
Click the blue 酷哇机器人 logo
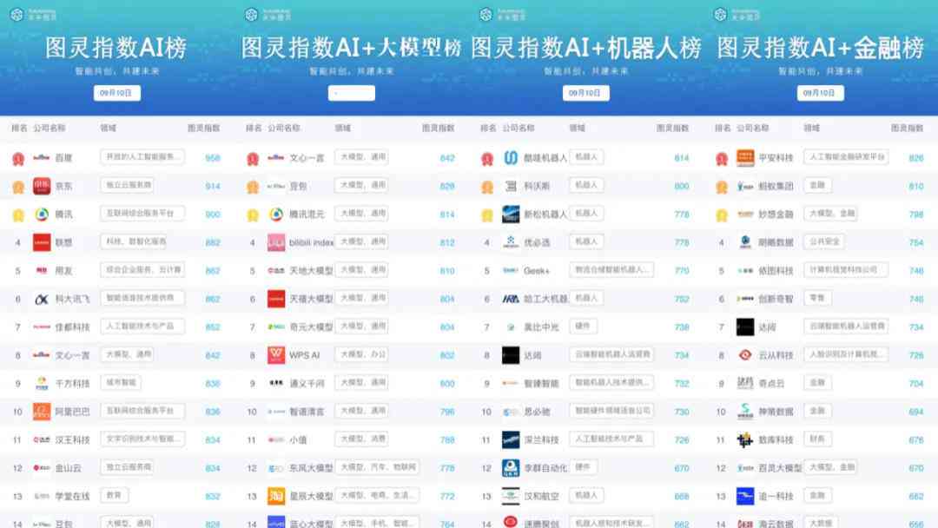[x=511, y=158]
